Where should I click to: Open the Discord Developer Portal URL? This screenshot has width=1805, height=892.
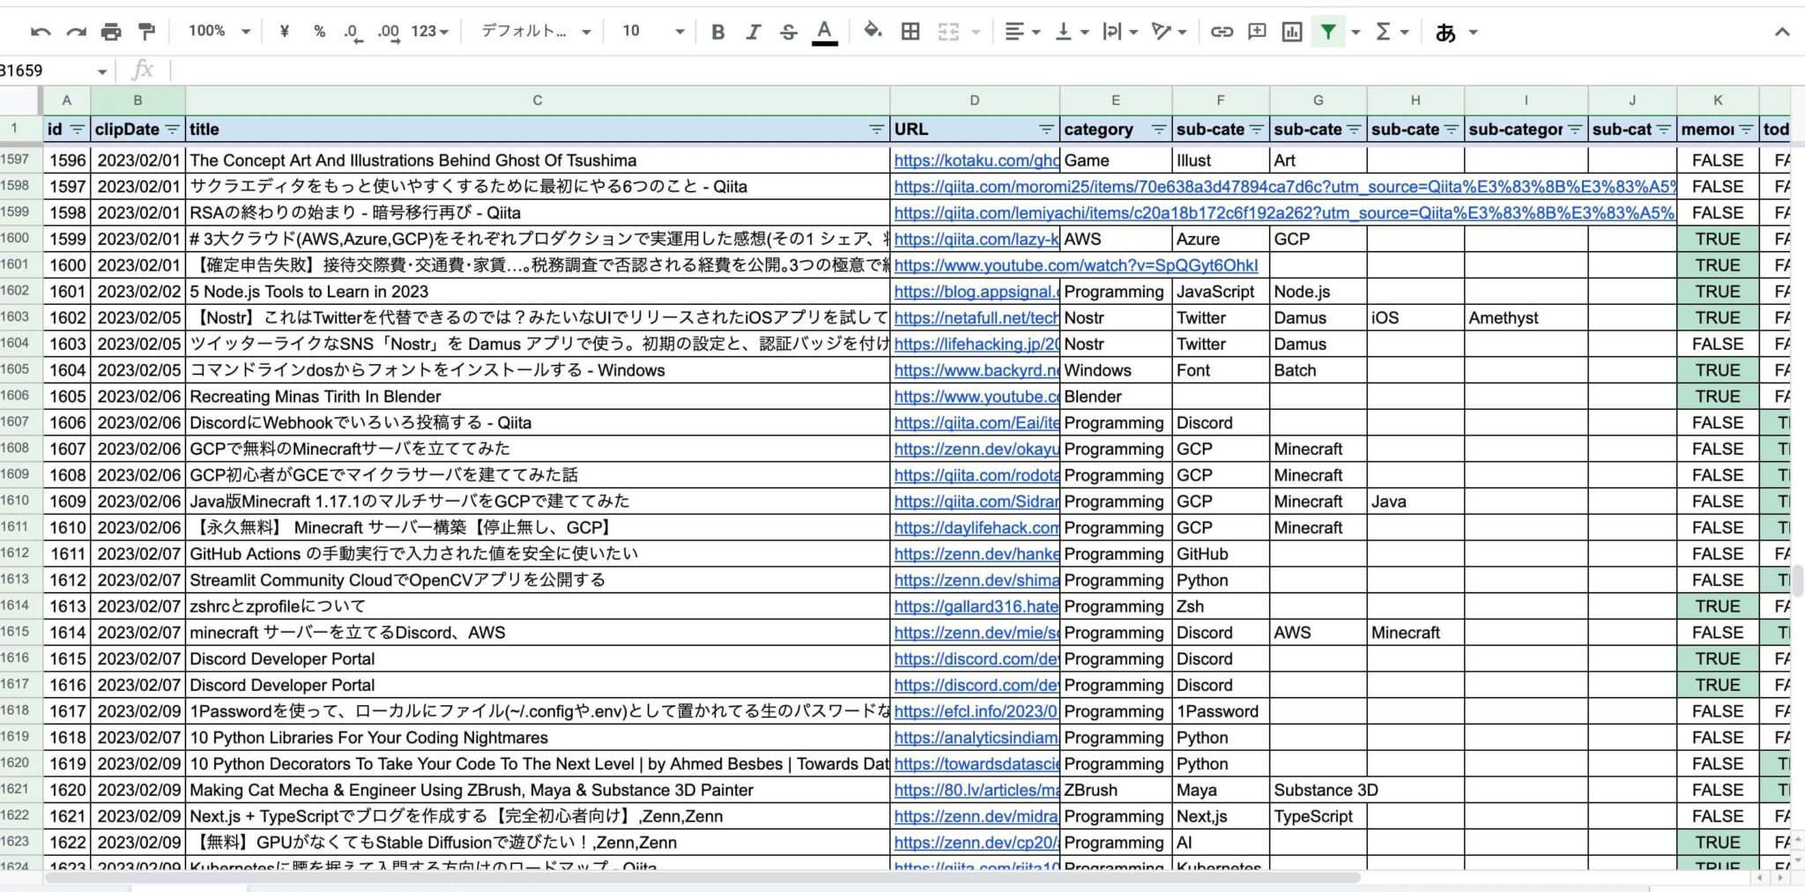pyautogui.click(x=974, y=658)
